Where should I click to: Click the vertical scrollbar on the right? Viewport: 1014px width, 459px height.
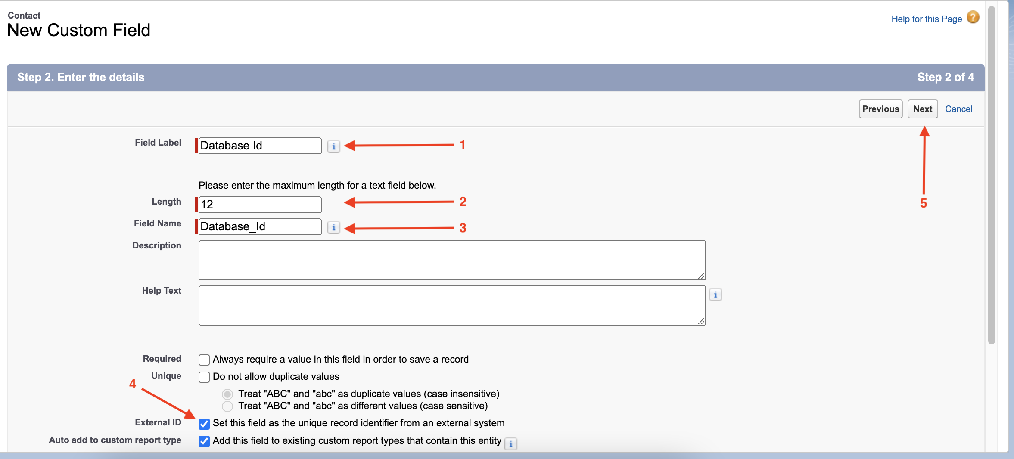(x=991, y=172)
